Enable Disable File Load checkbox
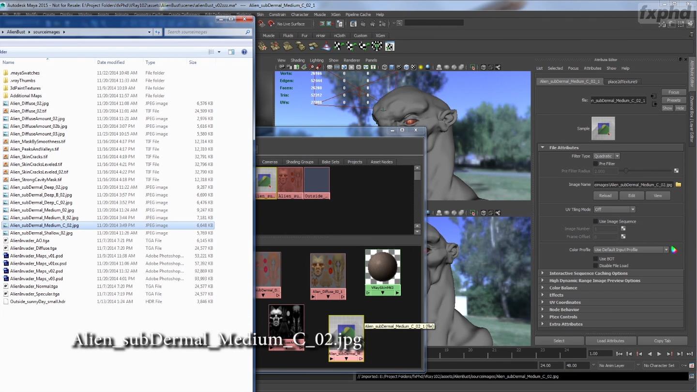The height and width of the screenshot is (392, 697). click(x=596, y=266)
